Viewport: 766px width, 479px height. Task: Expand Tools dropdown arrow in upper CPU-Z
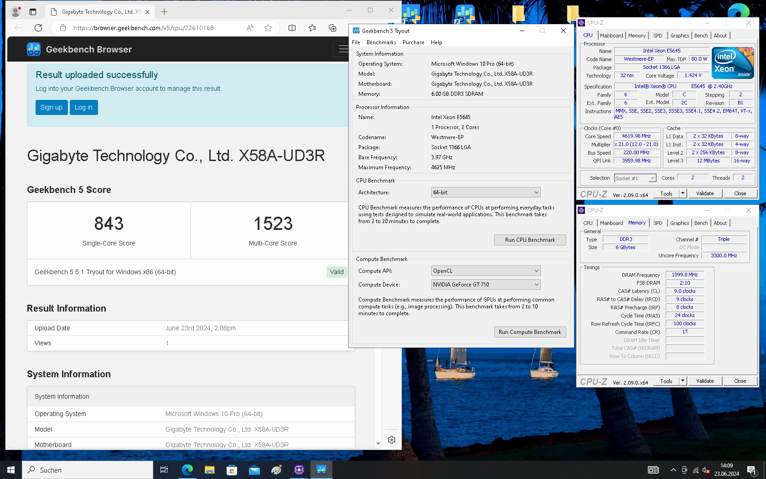pyautogui.click(x=683, y=193)
